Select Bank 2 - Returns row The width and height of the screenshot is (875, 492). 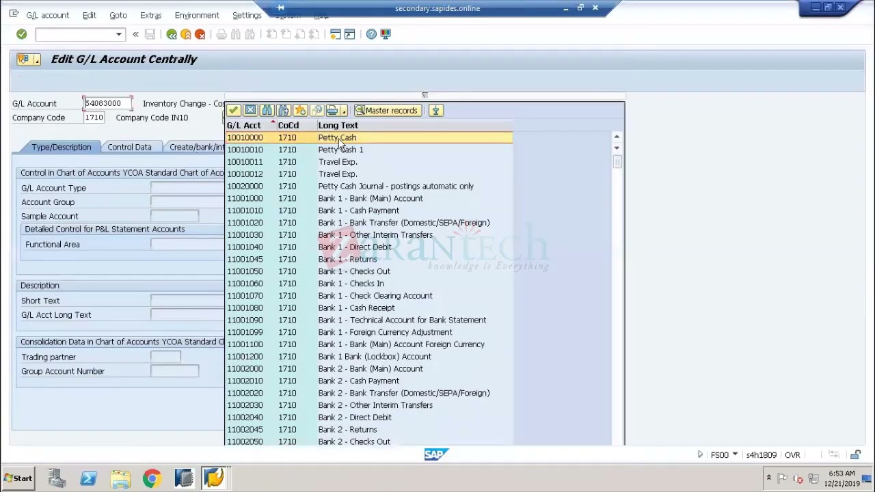369,430
